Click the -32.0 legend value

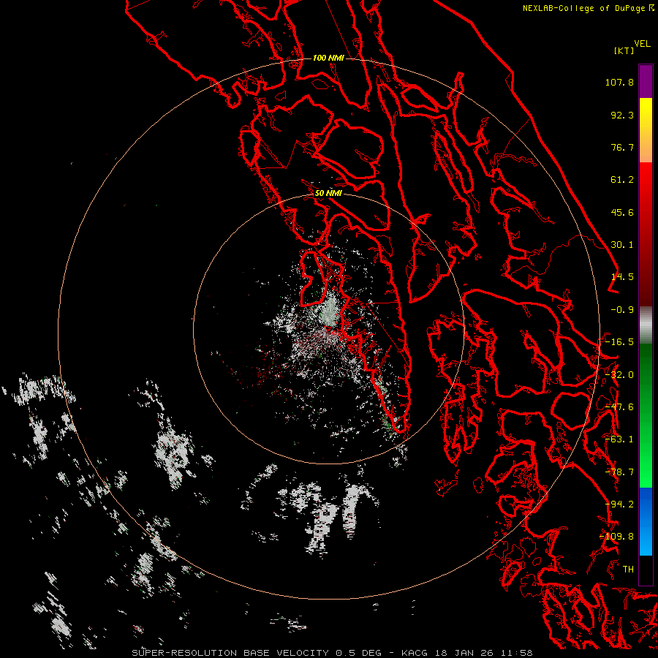click(x=619, y=375)
